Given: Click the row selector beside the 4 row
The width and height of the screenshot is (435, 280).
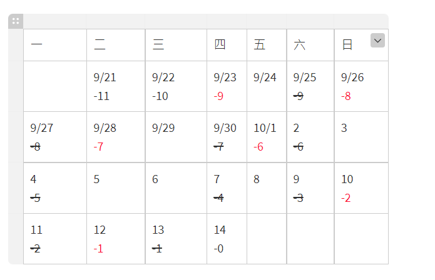Looking at the screenshot, I should (x=16, y=188).
